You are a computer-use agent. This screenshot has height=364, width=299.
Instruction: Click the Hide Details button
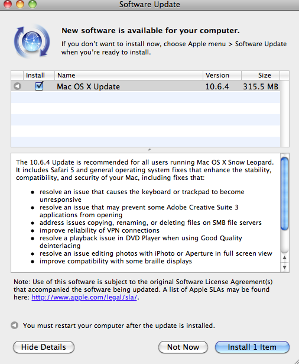coord(44,347)
